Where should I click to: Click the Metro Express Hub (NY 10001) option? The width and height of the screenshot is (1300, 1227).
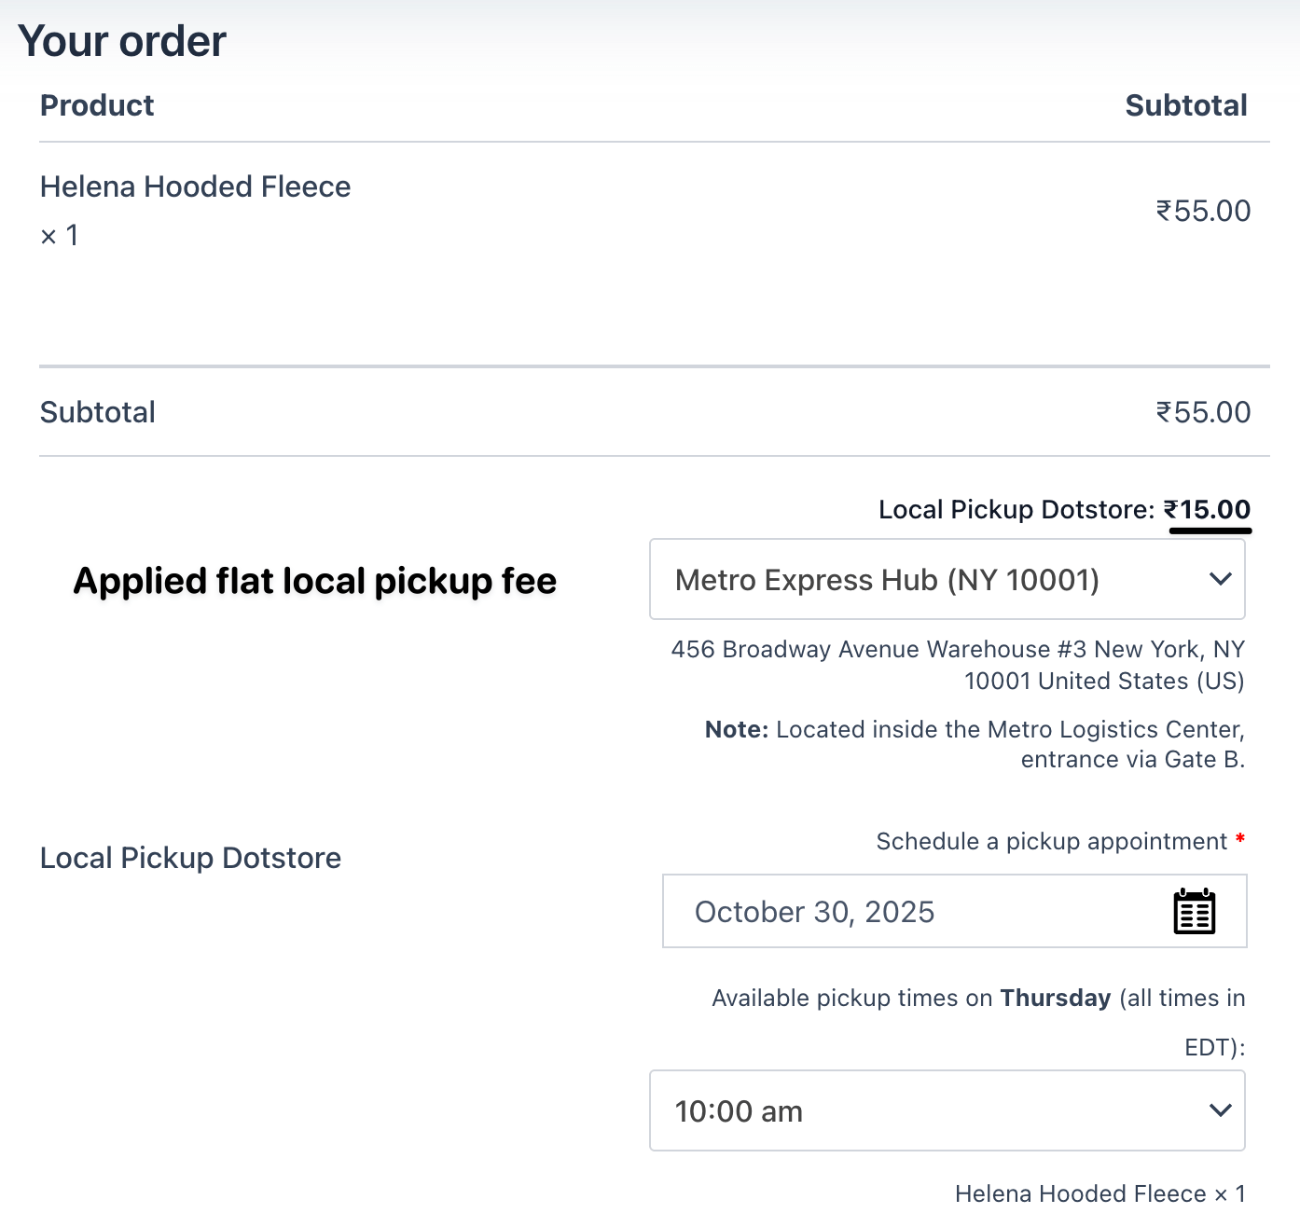click(x=888, y=579)
